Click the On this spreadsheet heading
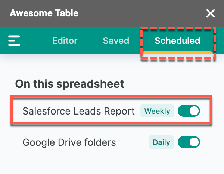Viewport: 224px width, 174px height. [x=69, y=84]
